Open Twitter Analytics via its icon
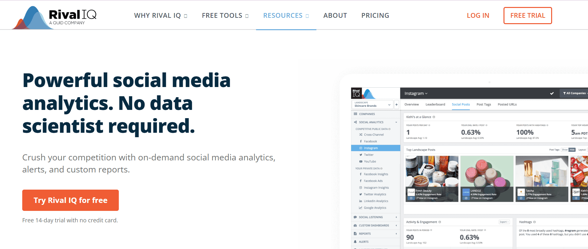The image size is (588, 249). pyautogui.click(x=361, y=194)
